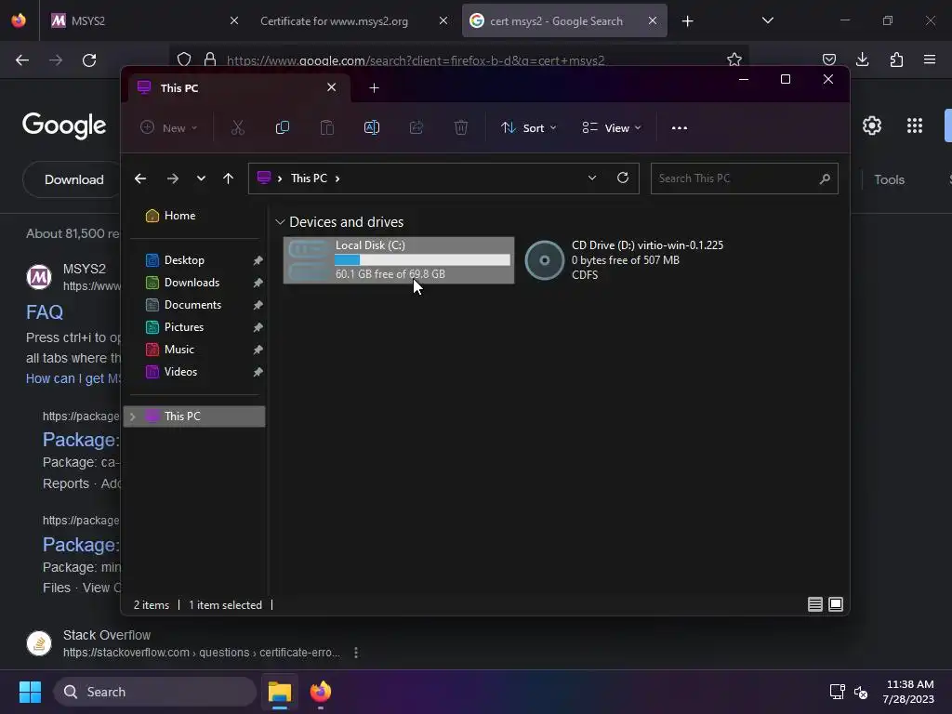Click the taskbar Search box
Image resolution: width=952 pixels, height=714 pixels.
click(155, 692)
